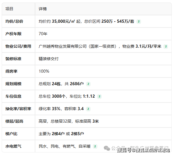Open citation badge 2 after 容积率 3.4
This screenshot has width=174, height=155.
(88, 109)
